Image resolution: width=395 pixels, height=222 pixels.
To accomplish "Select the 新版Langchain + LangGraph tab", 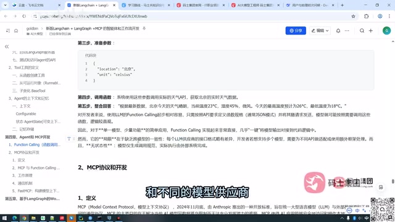I will click(91, 5).
